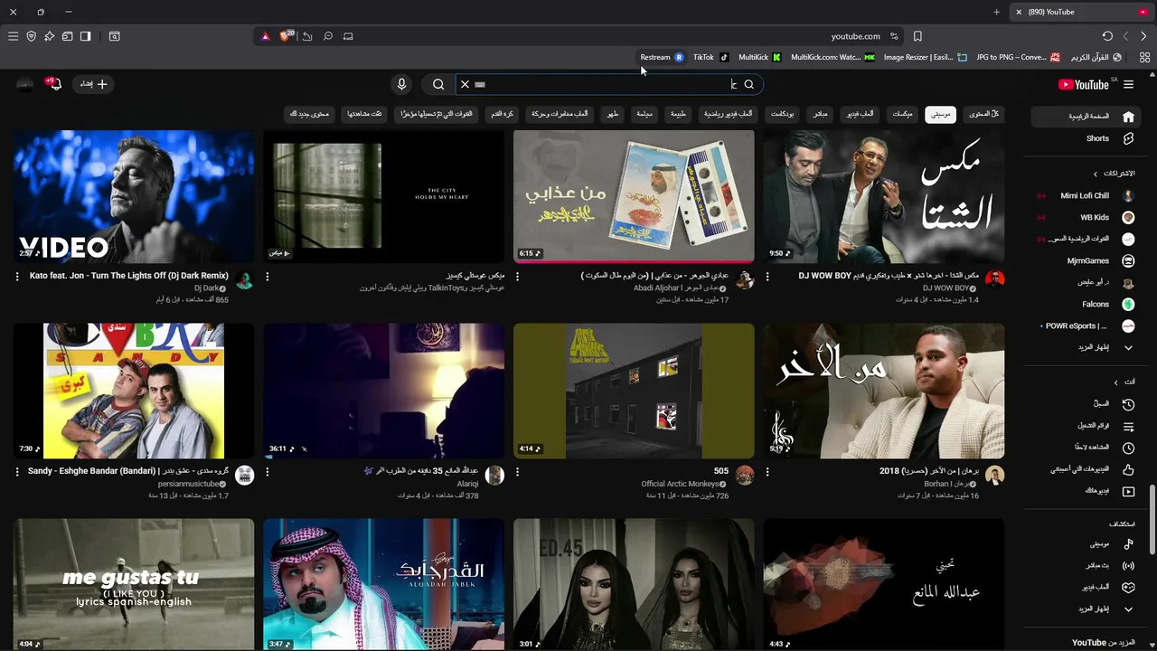Start voice search with the microphone icon

pyautogui.click(x=401, y=84)
